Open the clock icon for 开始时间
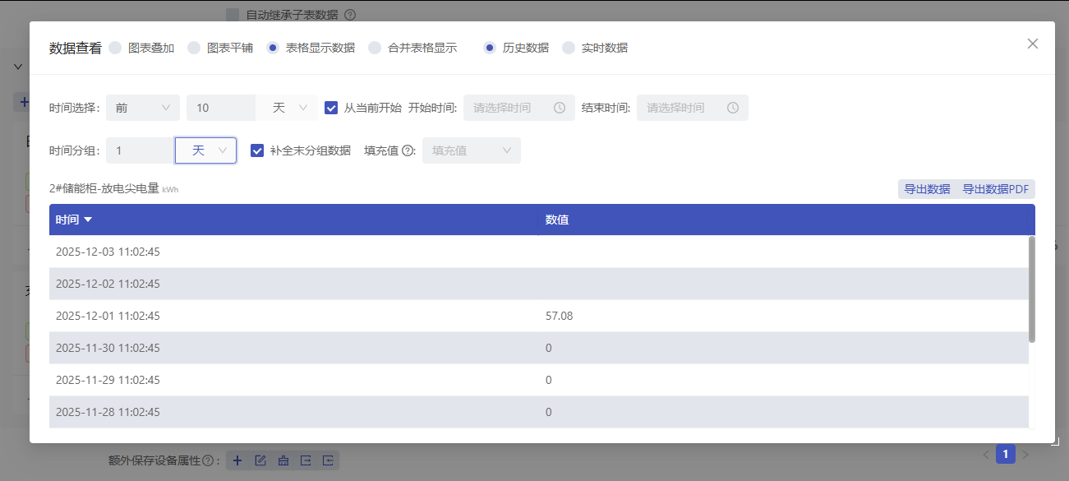The height and width of the screenshot is (481, 1069). 560,108
